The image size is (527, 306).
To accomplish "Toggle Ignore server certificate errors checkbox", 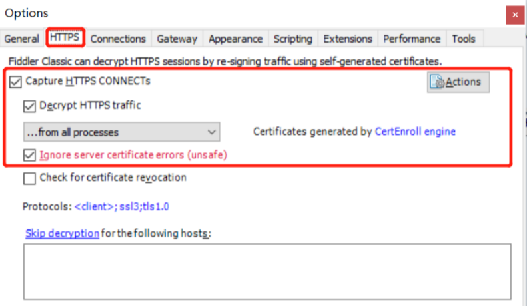I will 29,155.
